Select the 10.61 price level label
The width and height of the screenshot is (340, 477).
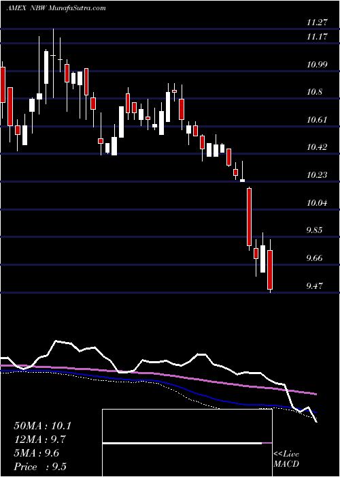(318, 119)
